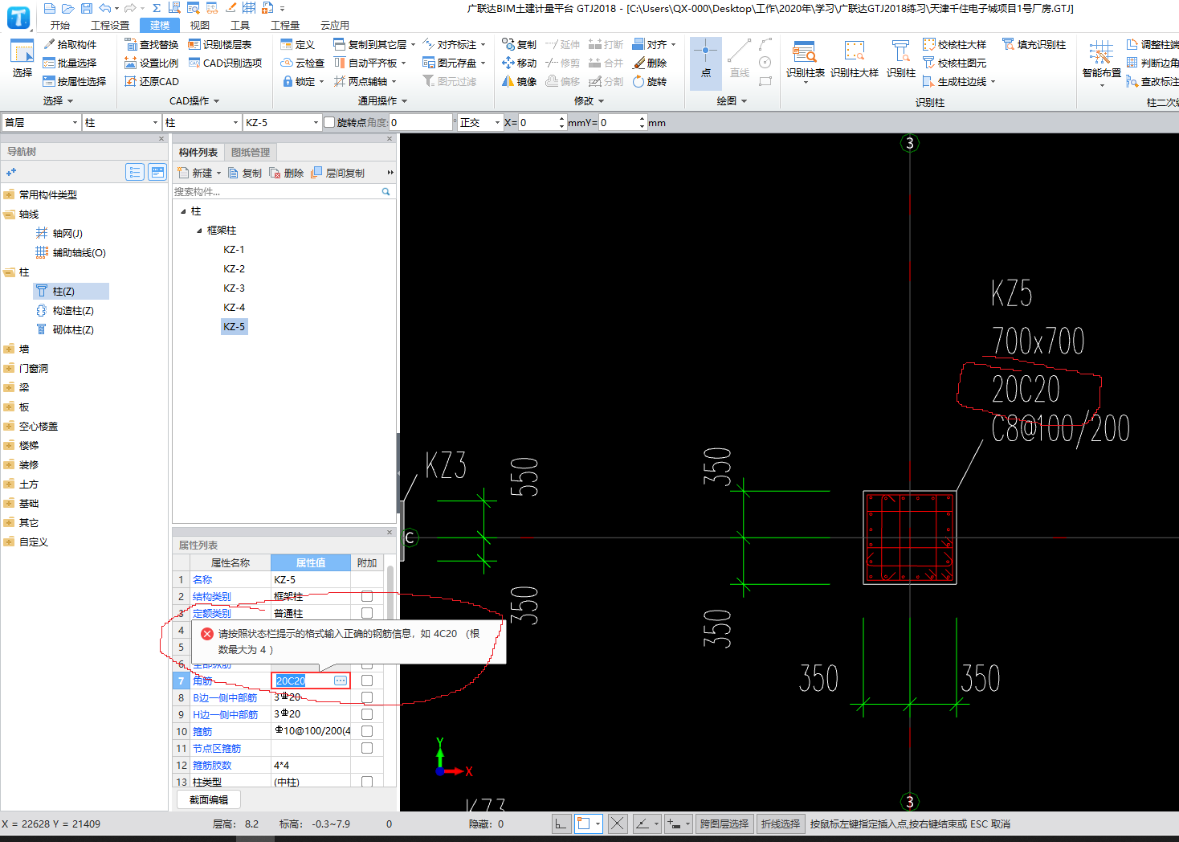Click the 截面编辑 button
The image size is (1179, 842).
(x=209, y=799)
